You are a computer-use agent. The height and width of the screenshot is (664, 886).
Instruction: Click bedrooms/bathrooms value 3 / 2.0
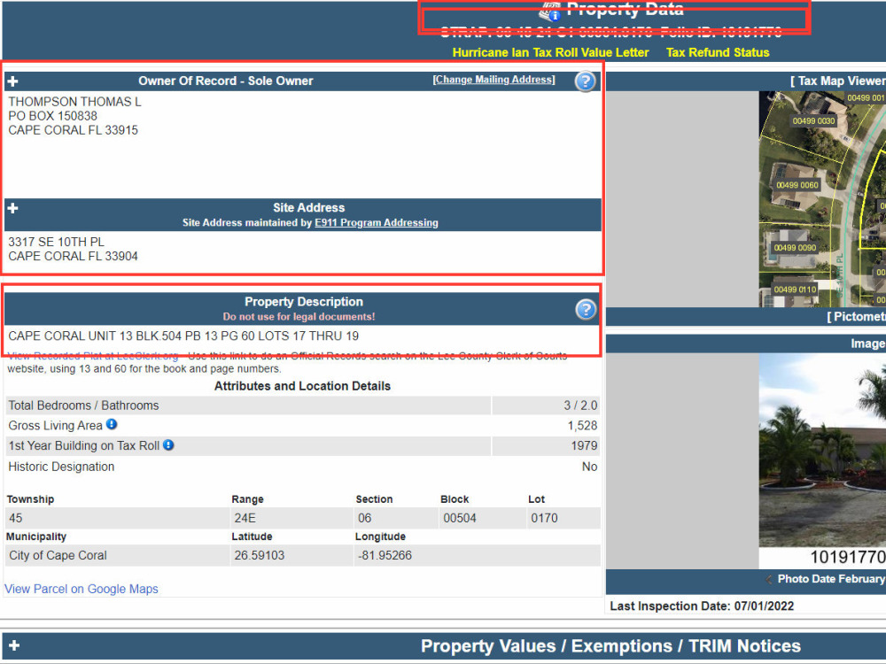(580, 405)
